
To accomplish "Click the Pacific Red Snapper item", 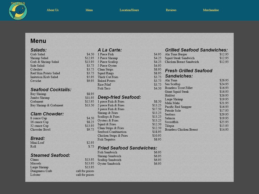I will point(178,107).
